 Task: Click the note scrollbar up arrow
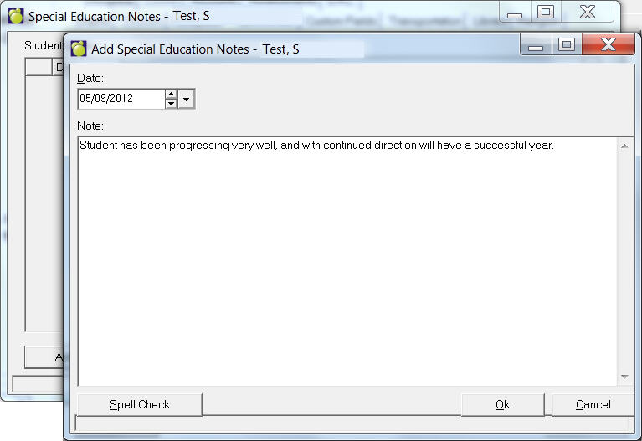point(624,146)
